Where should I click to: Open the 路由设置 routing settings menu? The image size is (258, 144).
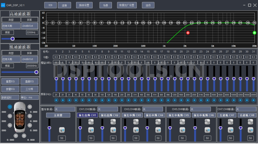point(84,5)
